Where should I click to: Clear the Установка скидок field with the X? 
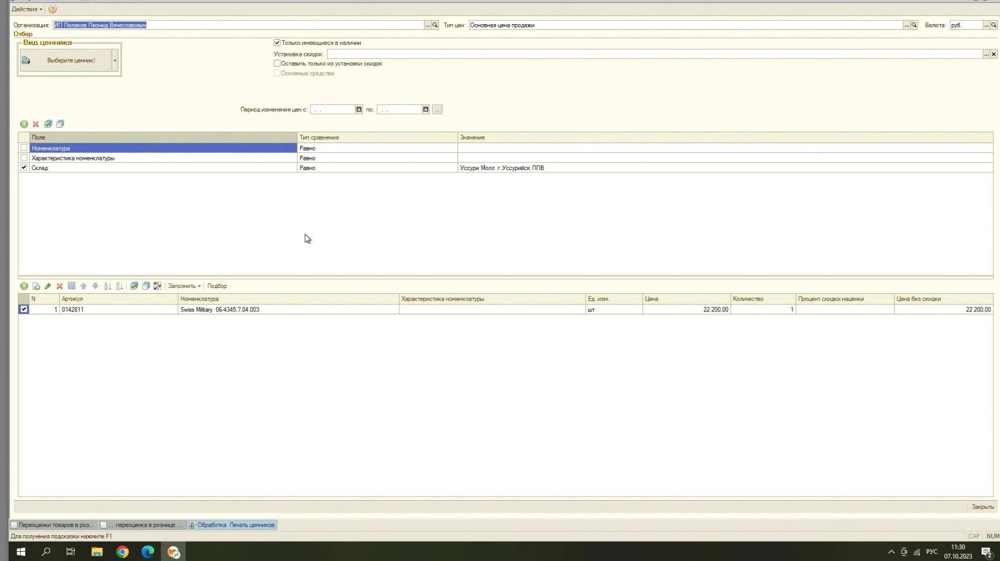click(x=994, y=54)
